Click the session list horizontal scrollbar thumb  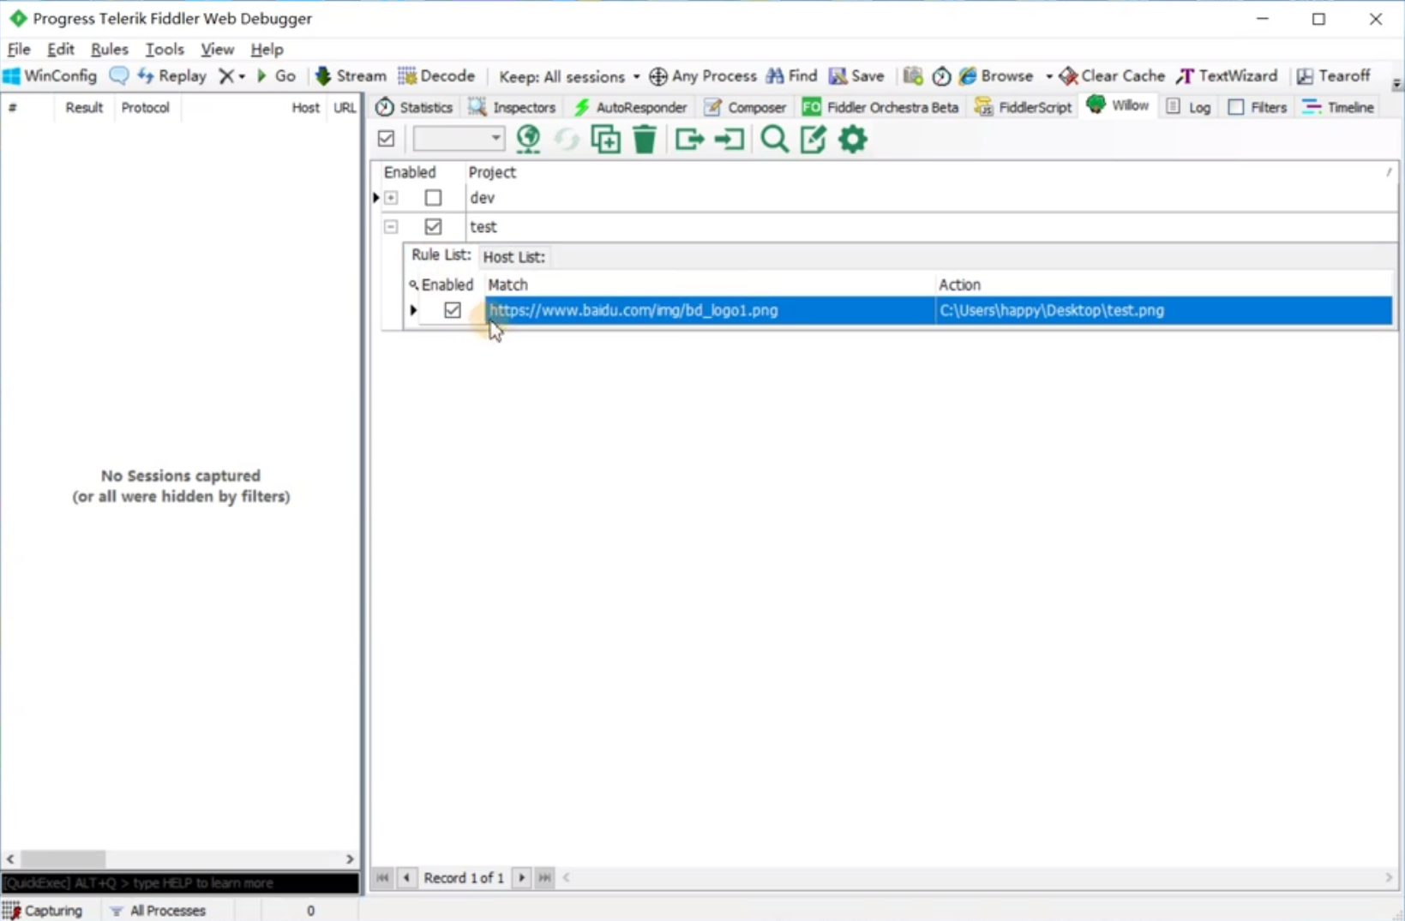click(x=63, y=858)
